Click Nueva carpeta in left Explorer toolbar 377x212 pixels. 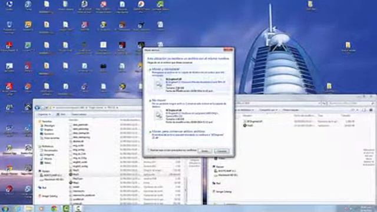click(79, 114)
